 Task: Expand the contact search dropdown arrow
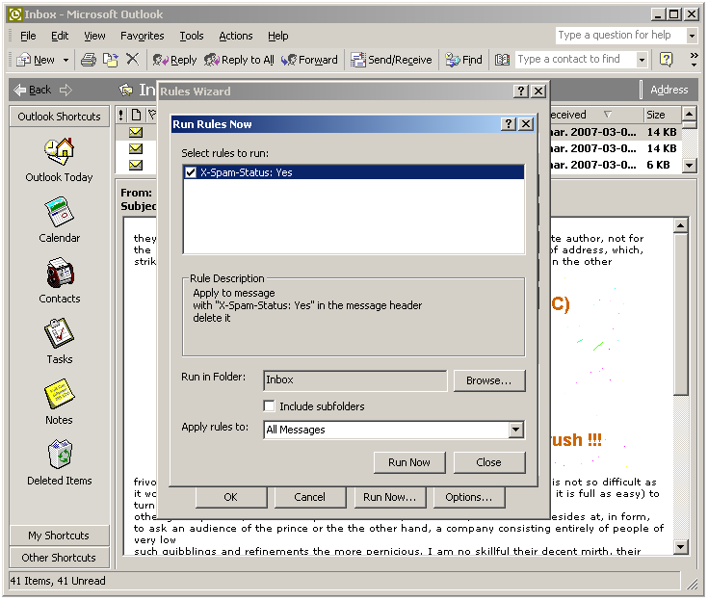click(x=642, y=60)
